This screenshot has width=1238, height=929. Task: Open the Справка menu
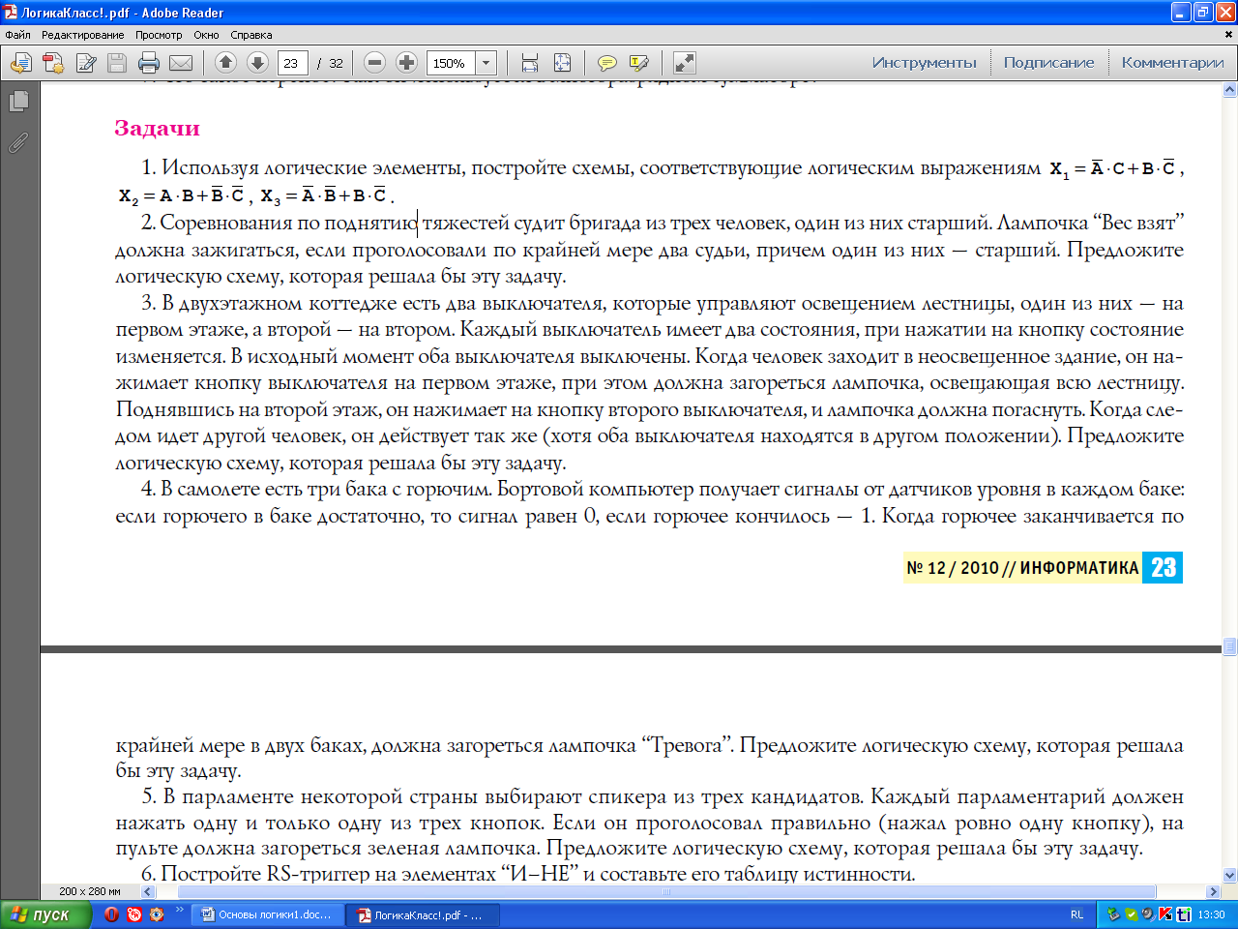(251, 35)
